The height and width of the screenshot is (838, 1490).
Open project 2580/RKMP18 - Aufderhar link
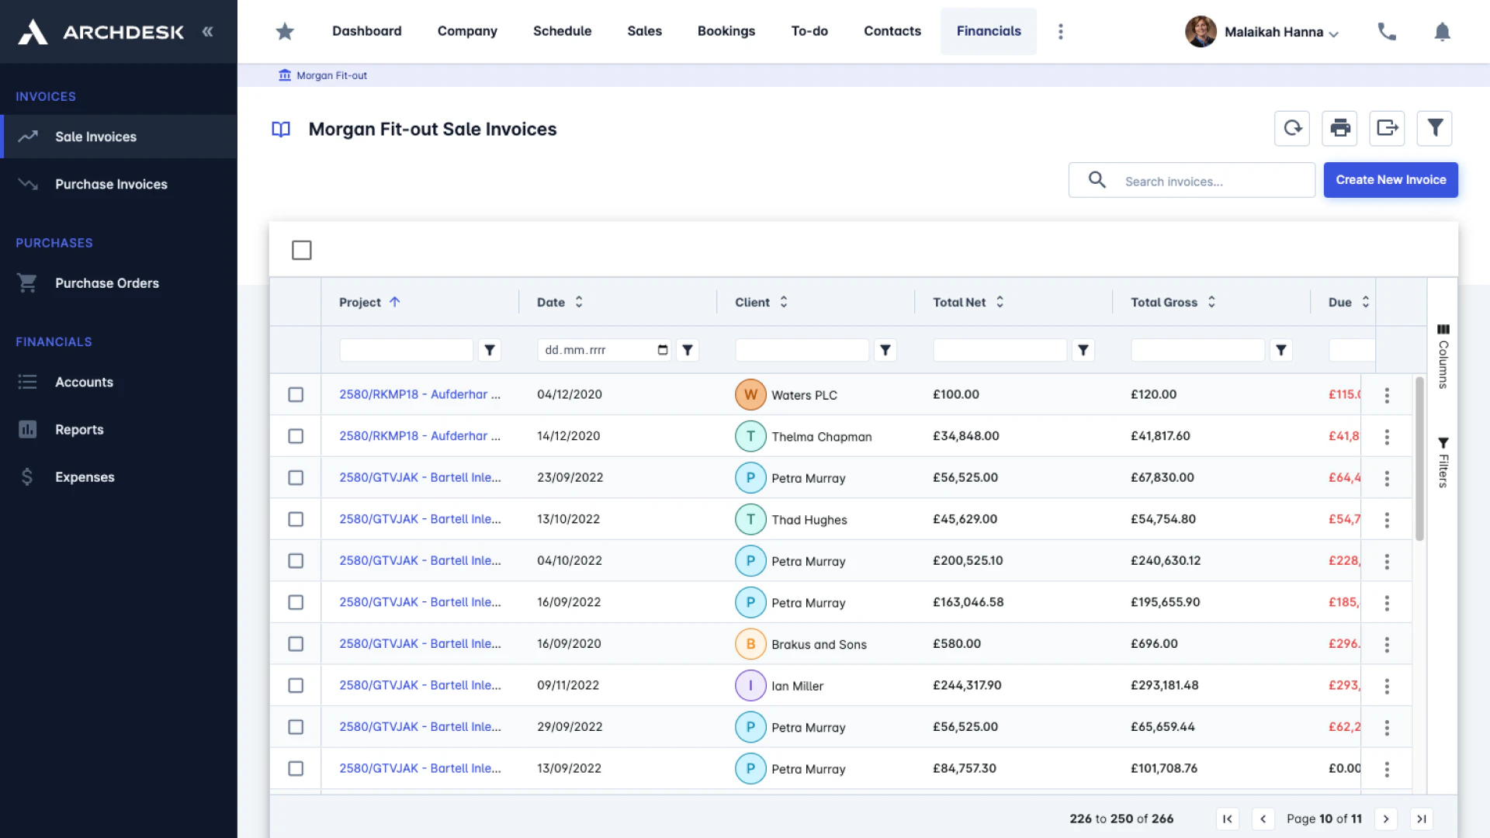coord(419,394)
